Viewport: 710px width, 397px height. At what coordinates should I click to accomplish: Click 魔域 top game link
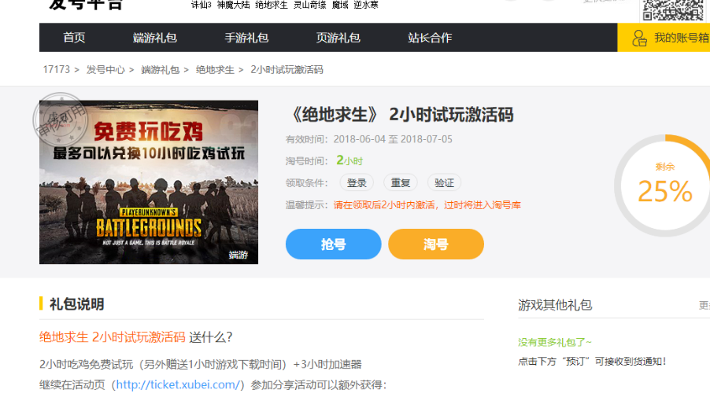(x=340, y=5)
